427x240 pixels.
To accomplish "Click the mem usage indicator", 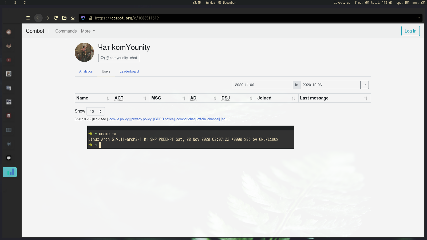I will 419,2.
